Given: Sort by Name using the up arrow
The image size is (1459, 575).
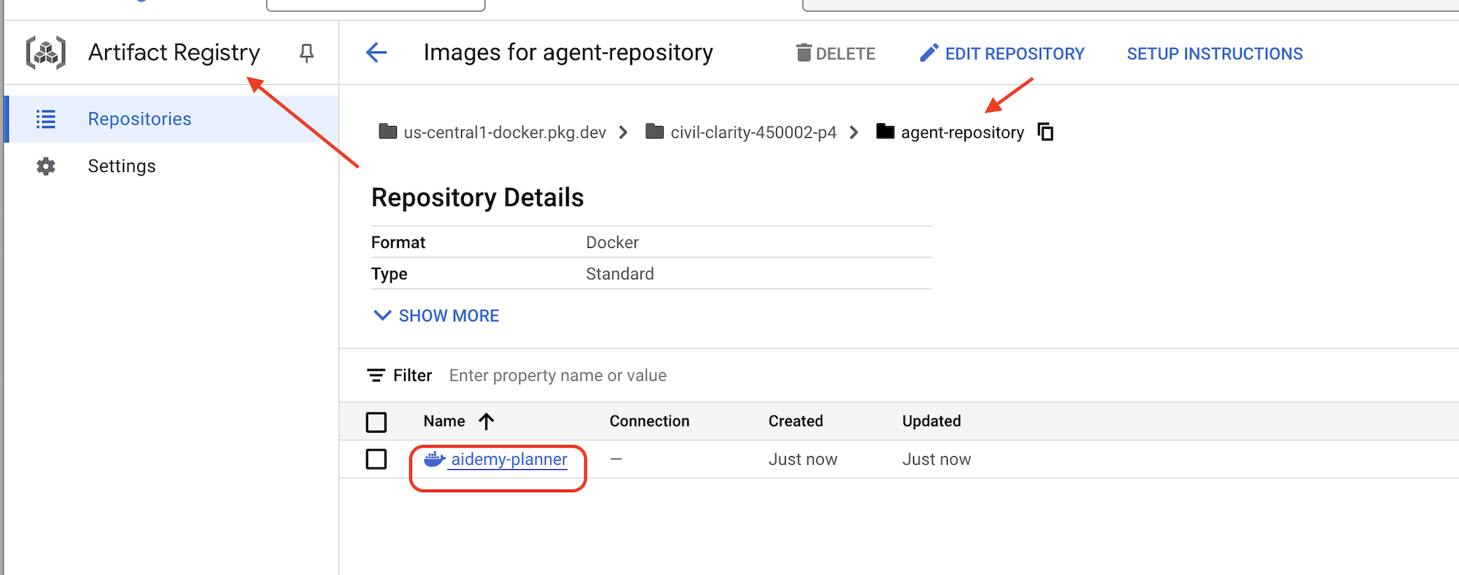Looking at the screenshot, I should click(x=487, y=421).
